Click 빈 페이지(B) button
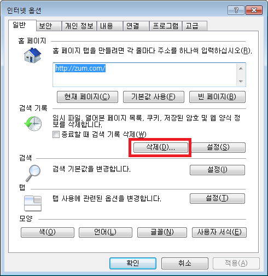Screen dimensions: 268x276 (x=217, y=97)
